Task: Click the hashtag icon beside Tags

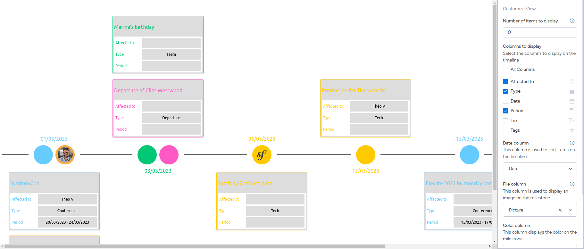Action: (572, 130)
